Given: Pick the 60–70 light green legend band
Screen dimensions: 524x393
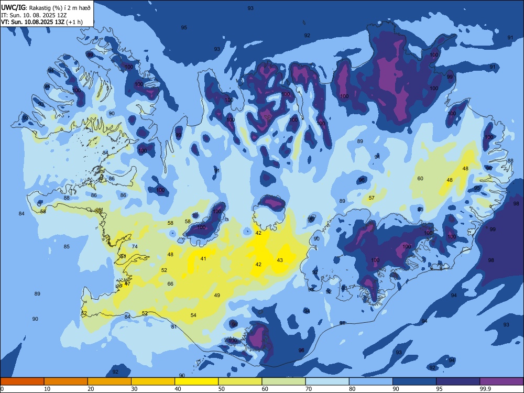Looking at the screenshot, I should pyautogui.click(x=283, y=381).
